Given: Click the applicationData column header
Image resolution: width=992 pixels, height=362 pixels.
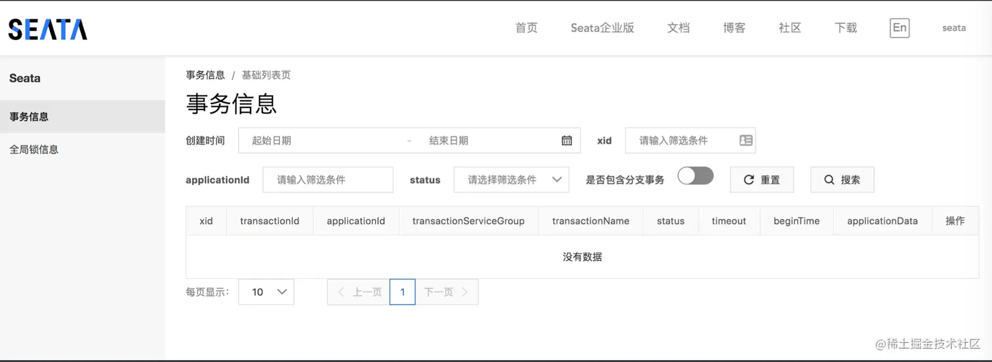Looking at the screenshot, I should click(x=882, y=221).
